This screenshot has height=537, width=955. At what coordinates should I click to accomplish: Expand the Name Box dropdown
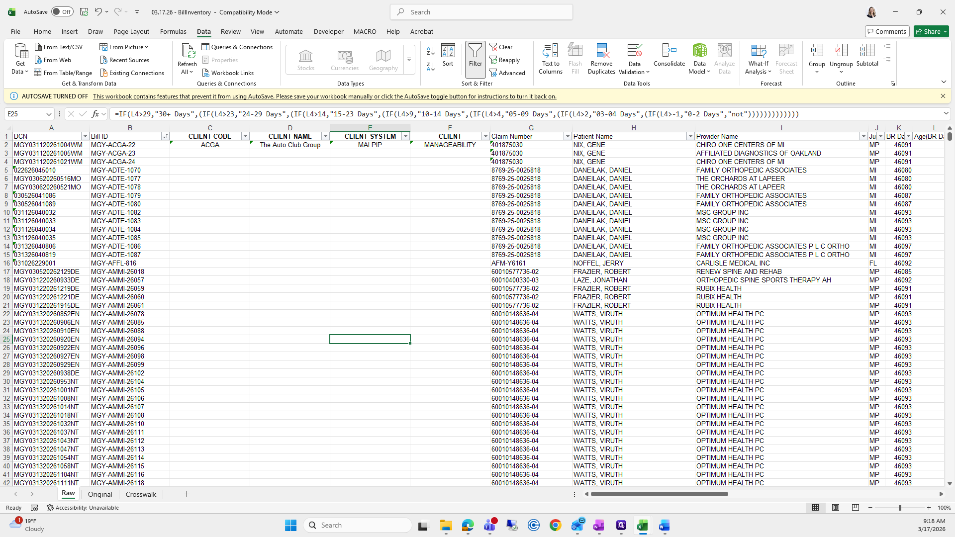point(49,114)
